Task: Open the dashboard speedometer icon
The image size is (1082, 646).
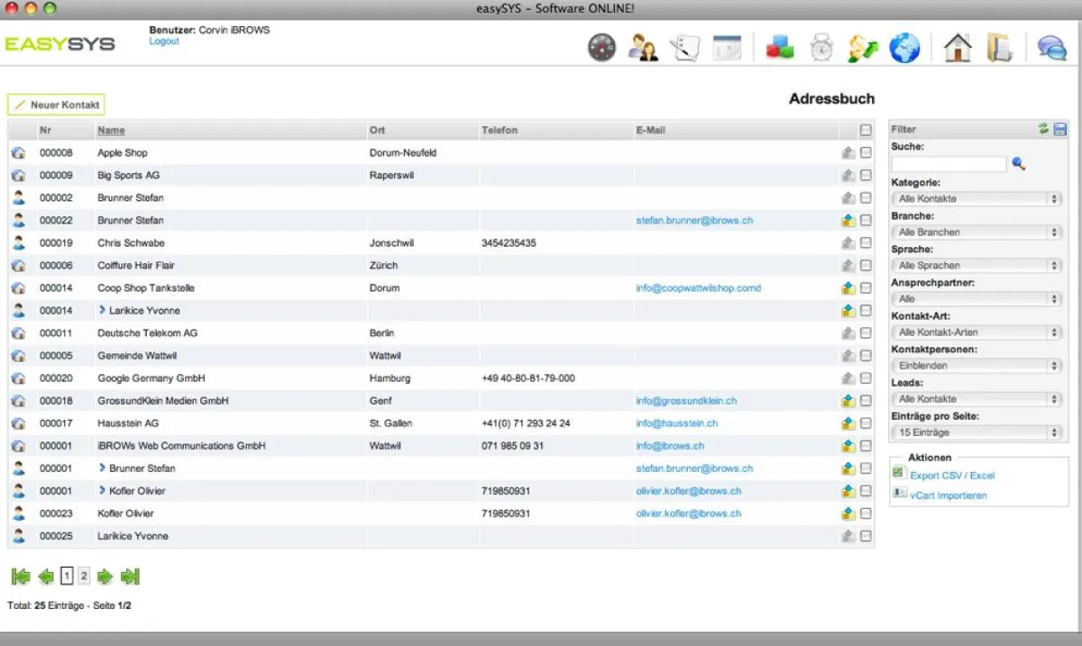Action: click(602, 47)
